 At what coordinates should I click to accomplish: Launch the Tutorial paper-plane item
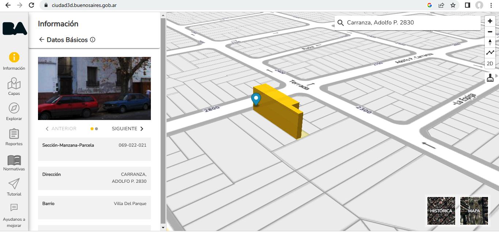14,187
